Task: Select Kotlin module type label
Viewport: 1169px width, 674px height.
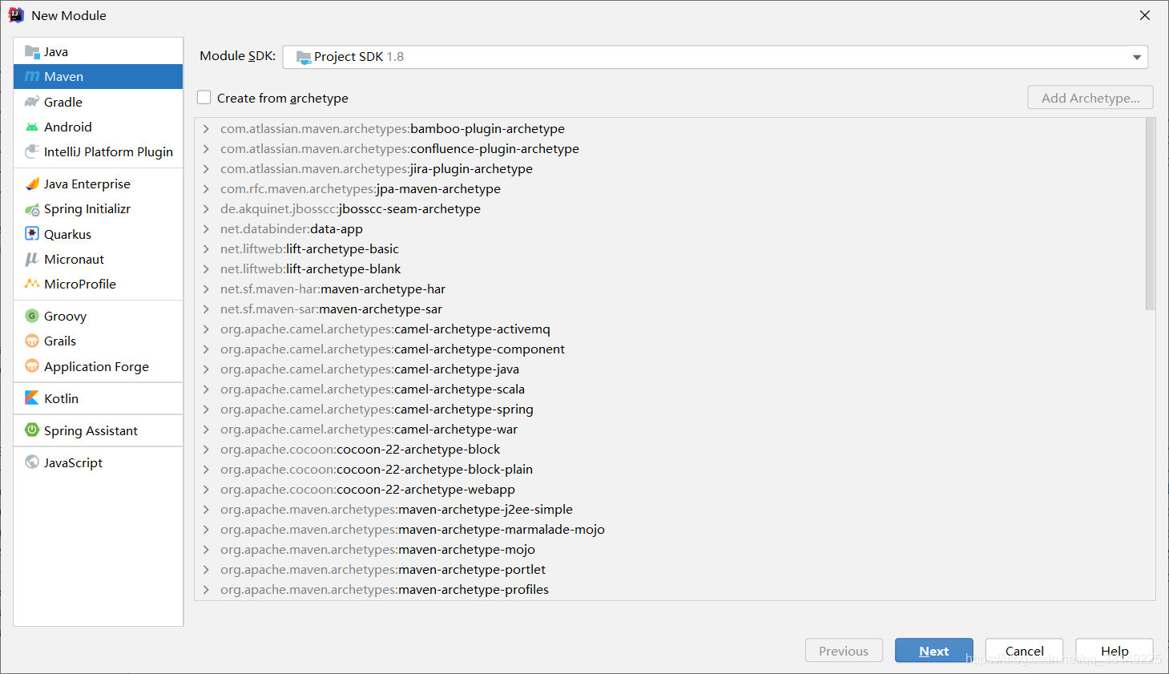Action: [62, 398]
